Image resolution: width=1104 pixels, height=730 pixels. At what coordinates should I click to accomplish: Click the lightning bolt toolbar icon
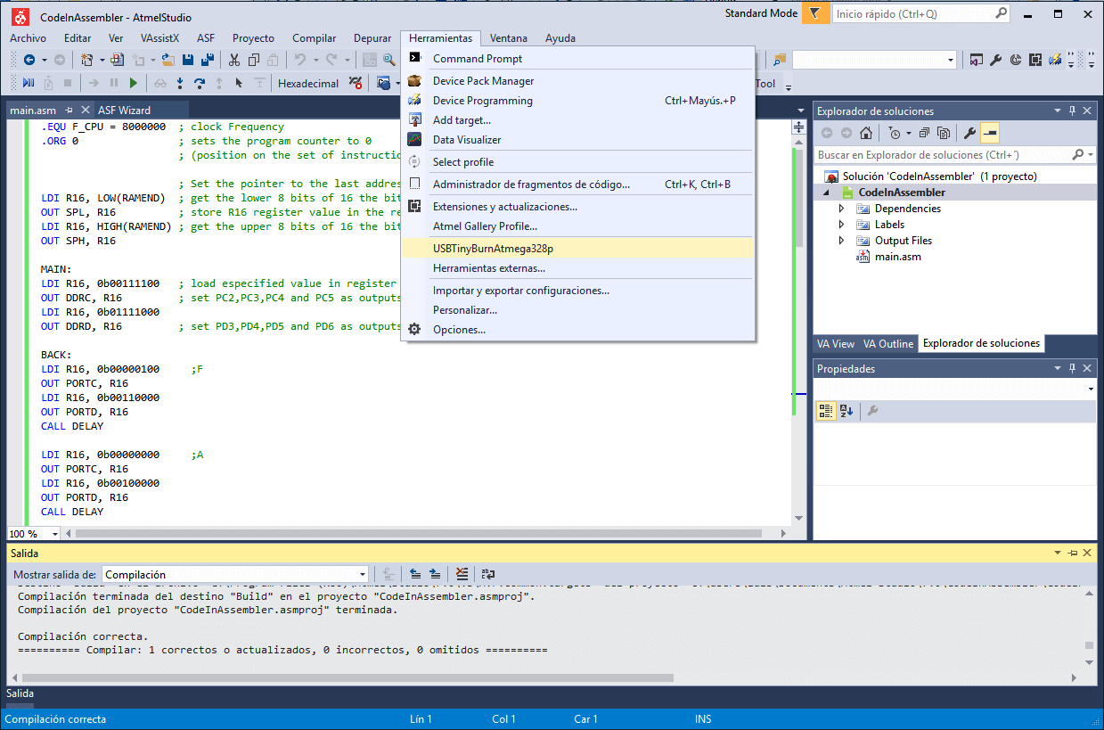point(1055,60)
